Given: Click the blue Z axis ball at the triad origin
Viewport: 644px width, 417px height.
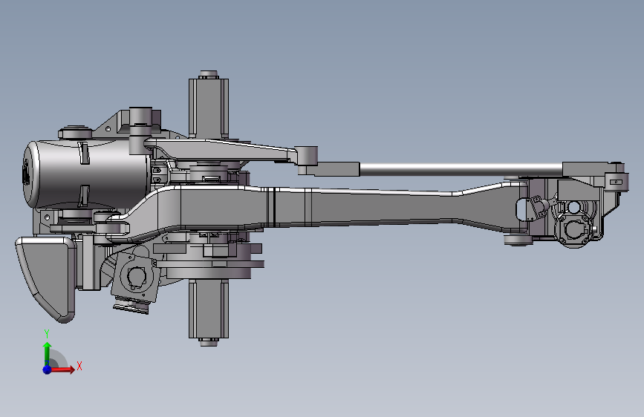Looking at the screenshot, I should click(x=48, y=370).
